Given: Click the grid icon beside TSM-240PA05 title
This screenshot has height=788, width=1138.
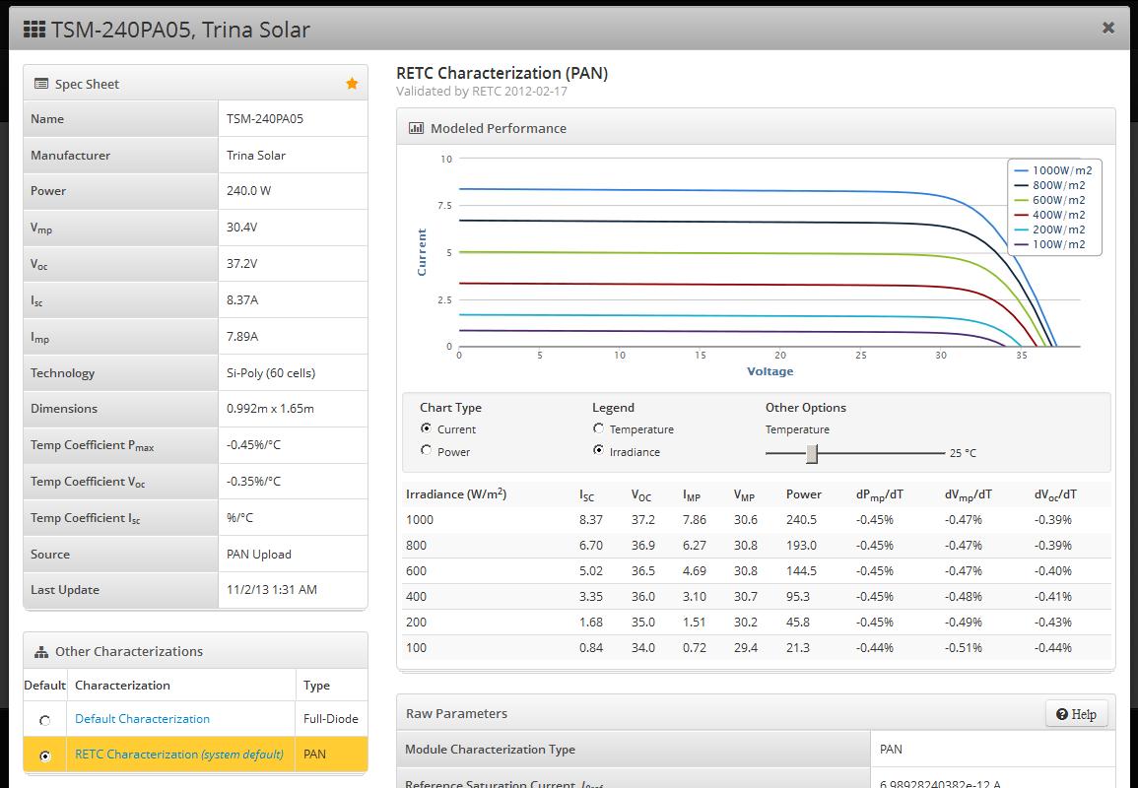Looking at the screenshot, I should pos(34,29).
